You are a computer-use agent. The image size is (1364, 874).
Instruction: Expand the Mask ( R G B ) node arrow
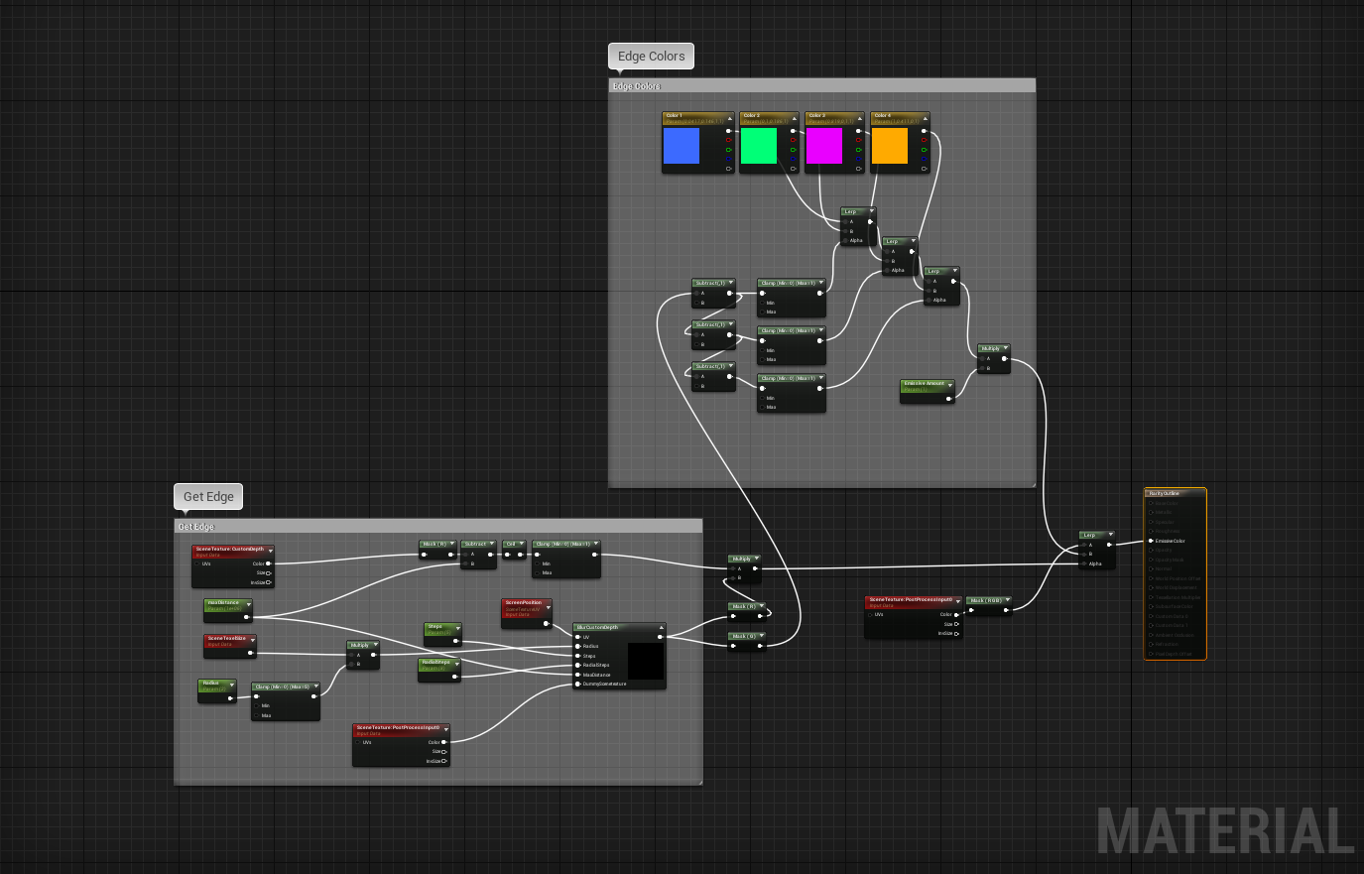(1008, 600)
